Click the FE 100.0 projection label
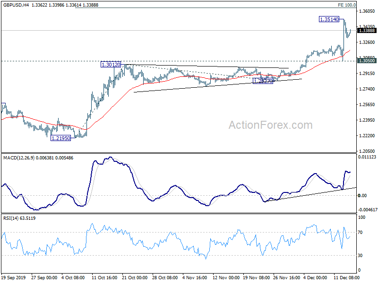The image size is (378, 283). [x=347, y=5]
